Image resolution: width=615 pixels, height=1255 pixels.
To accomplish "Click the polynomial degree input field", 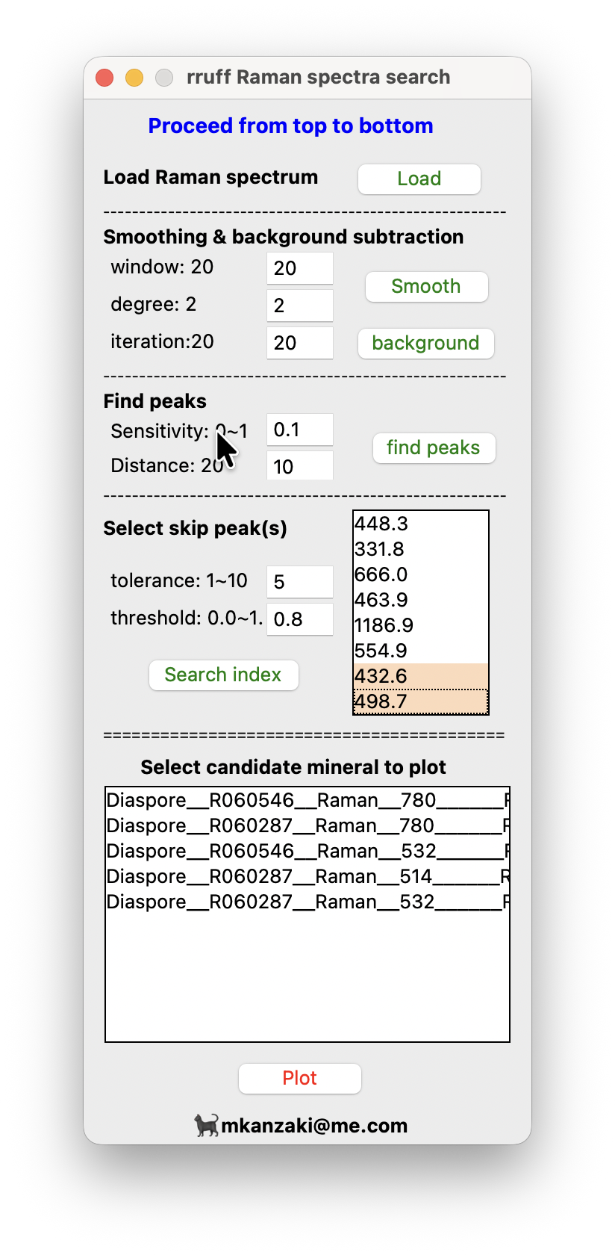I will pos(299,306).
